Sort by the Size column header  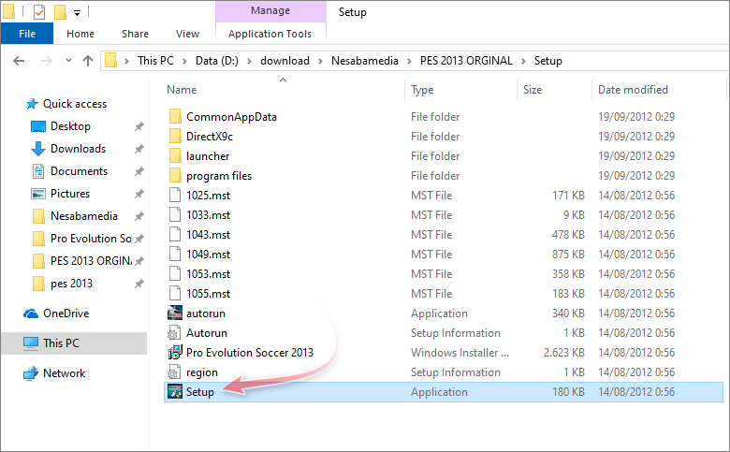[x=533, y=90]
